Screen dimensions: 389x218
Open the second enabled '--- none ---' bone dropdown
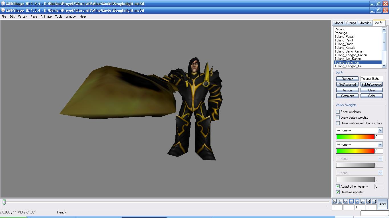359,144
